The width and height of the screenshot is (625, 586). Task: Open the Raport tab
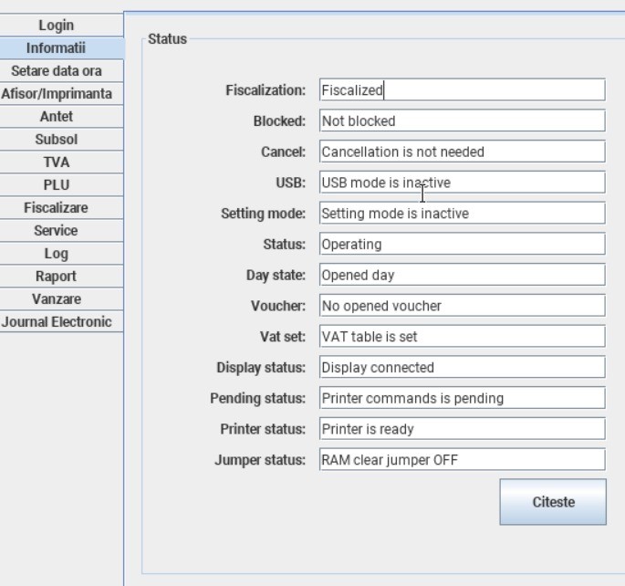pos(61,277)
